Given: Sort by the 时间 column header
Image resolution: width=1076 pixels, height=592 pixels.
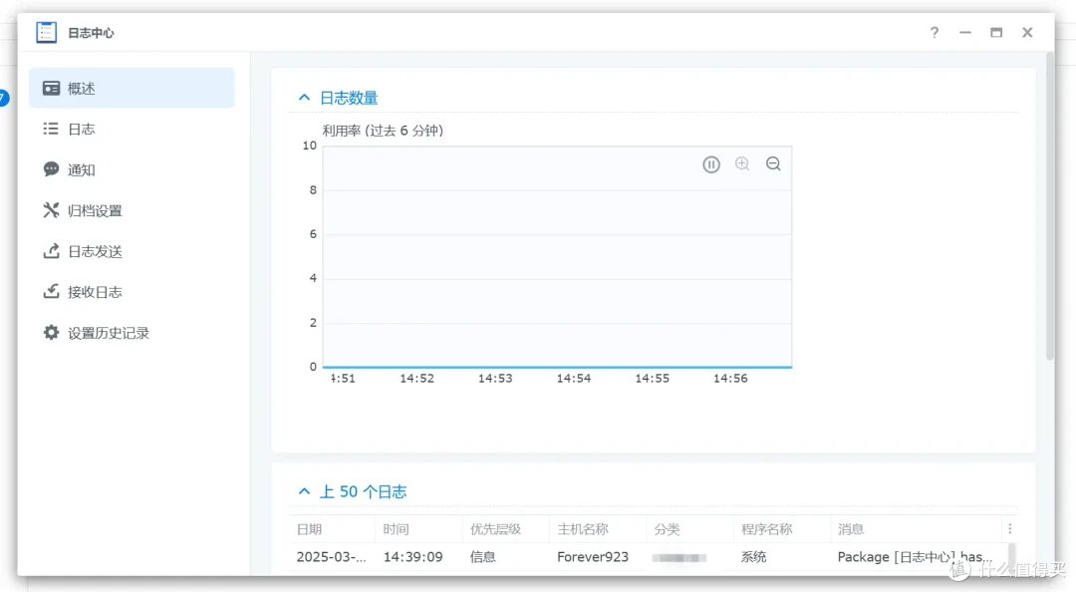Looking at the screenshot, I should point(417,529).
